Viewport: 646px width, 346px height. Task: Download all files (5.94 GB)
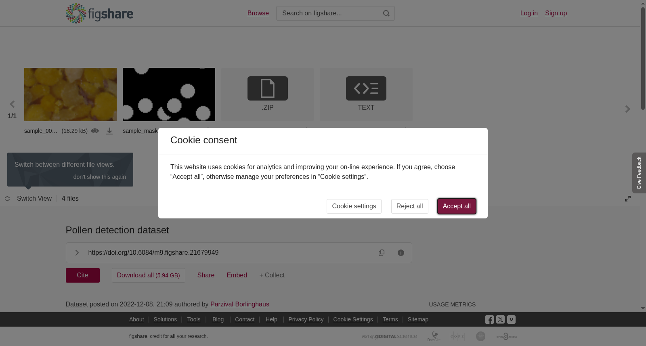pos(149,275)
